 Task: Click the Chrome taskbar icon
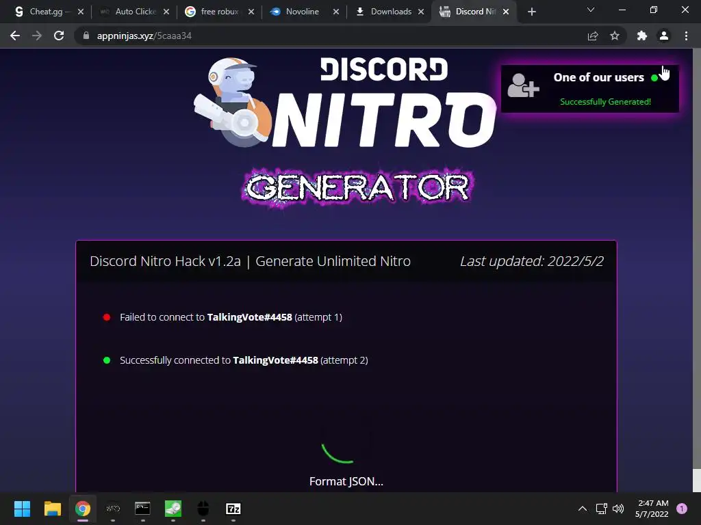[83, 509]
